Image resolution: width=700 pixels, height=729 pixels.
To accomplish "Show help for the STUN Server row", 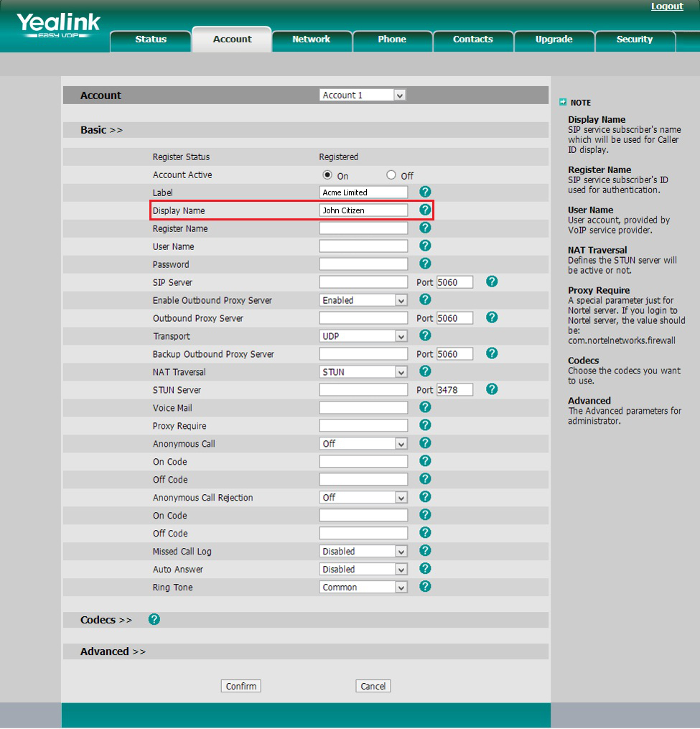I will pyautogui.click(x=492, y=389).
